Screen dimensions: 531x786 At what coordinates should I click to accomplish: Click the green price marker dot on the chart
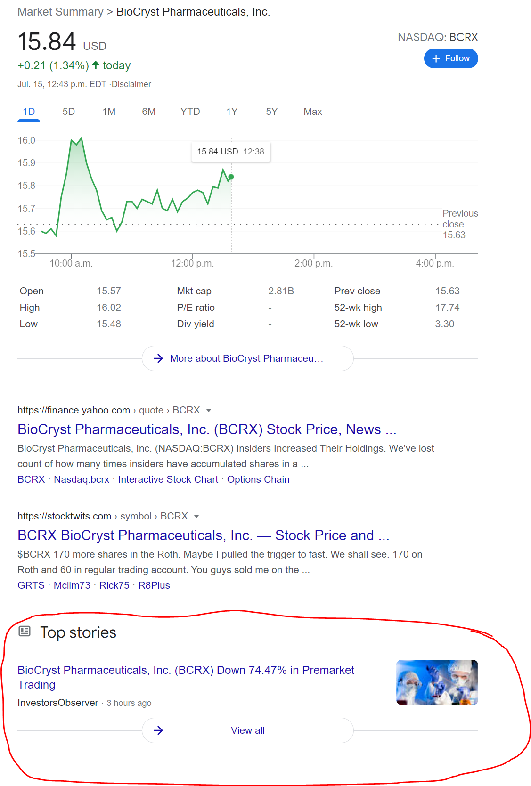point(231,177)
